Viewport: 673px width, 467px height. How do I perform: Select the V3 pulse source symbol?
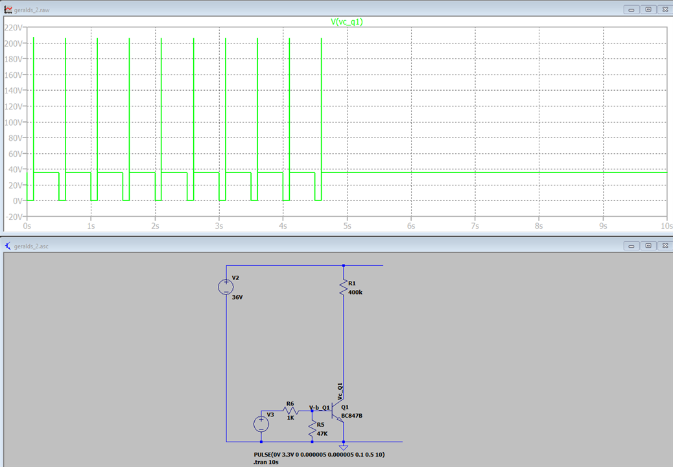click(x=261, y=424)
